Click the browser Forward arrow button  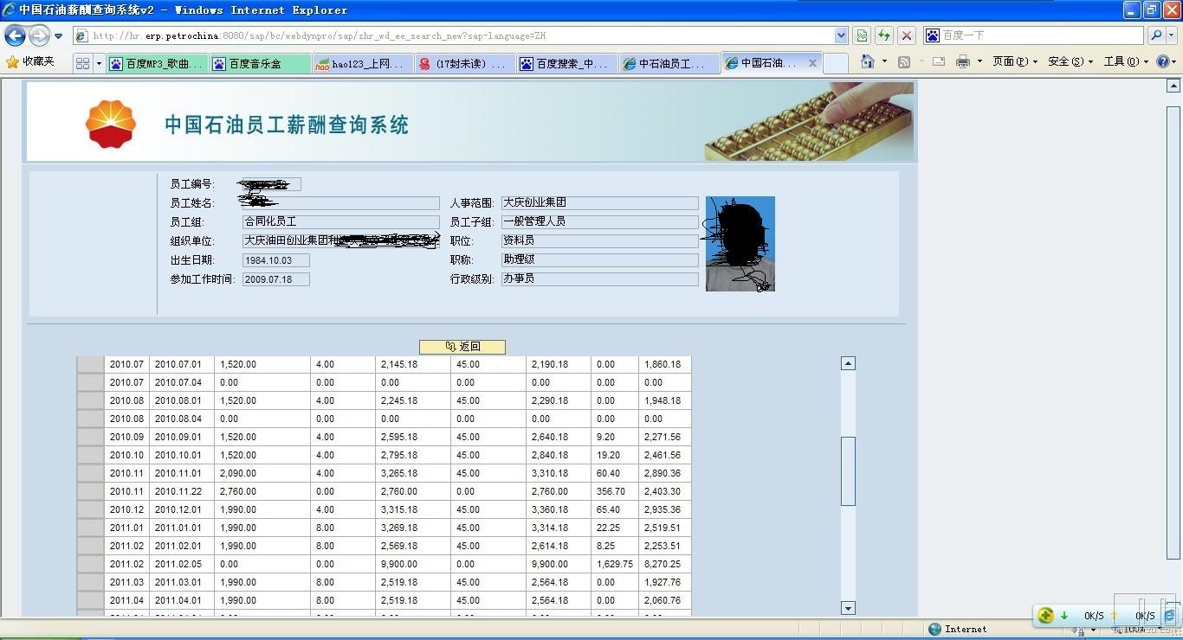point(39,35)
